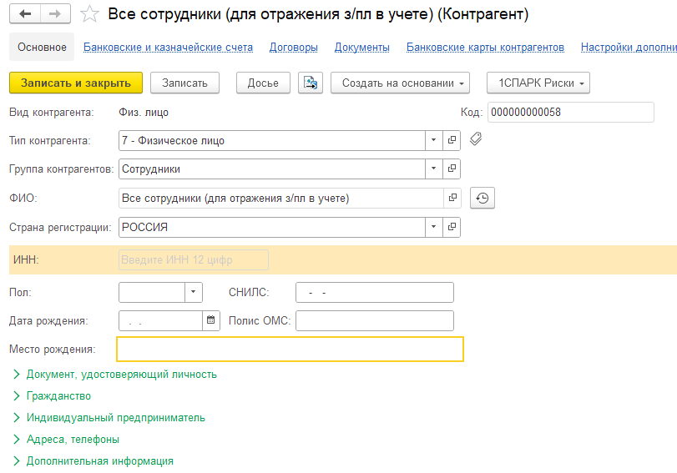Show ФИО change history clock icon
Screen dimensions: 677x473
coord(482,198)
